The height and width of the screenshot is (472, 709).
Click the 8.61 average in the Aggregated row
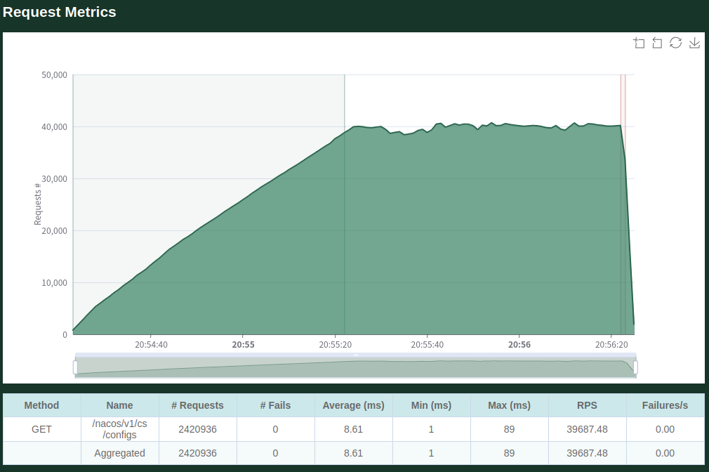point(353,453)
